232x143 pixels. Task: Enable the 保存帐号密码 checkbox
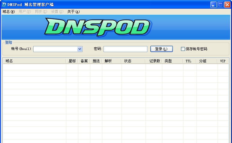point(183,49)
